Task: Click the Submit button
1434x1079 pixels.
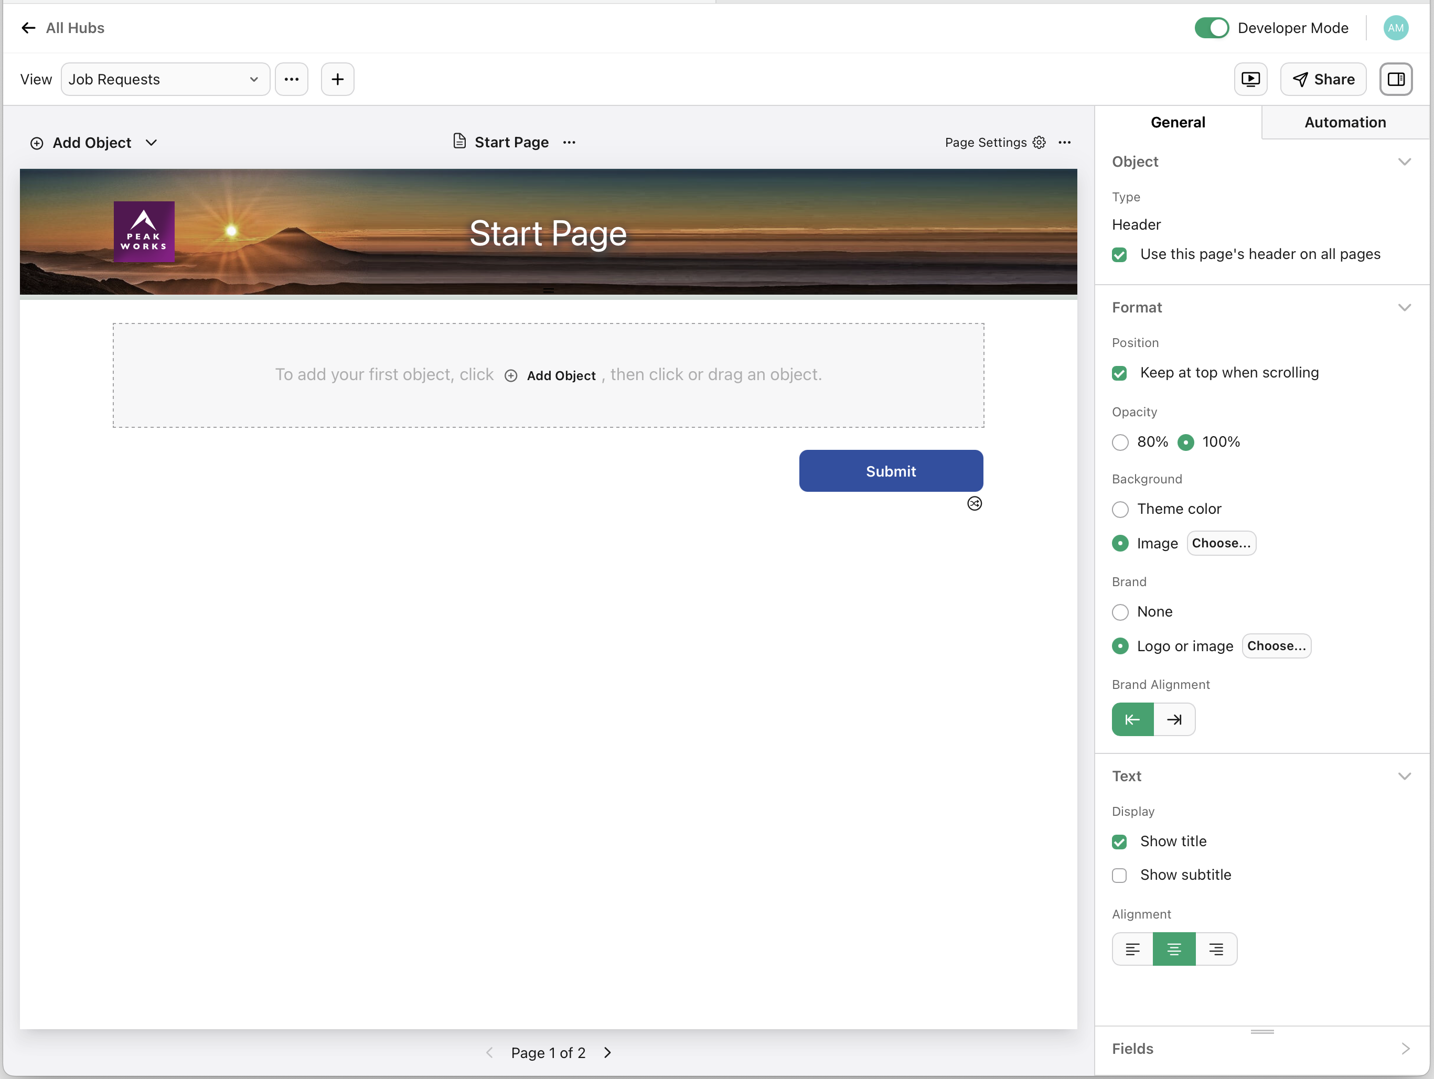Action: [x=891, y=470]
